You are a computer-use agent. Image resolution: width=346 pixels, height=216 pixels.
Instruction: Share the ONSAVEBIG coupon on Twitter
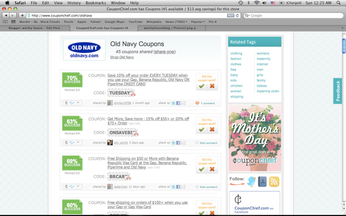click(174, 143)
